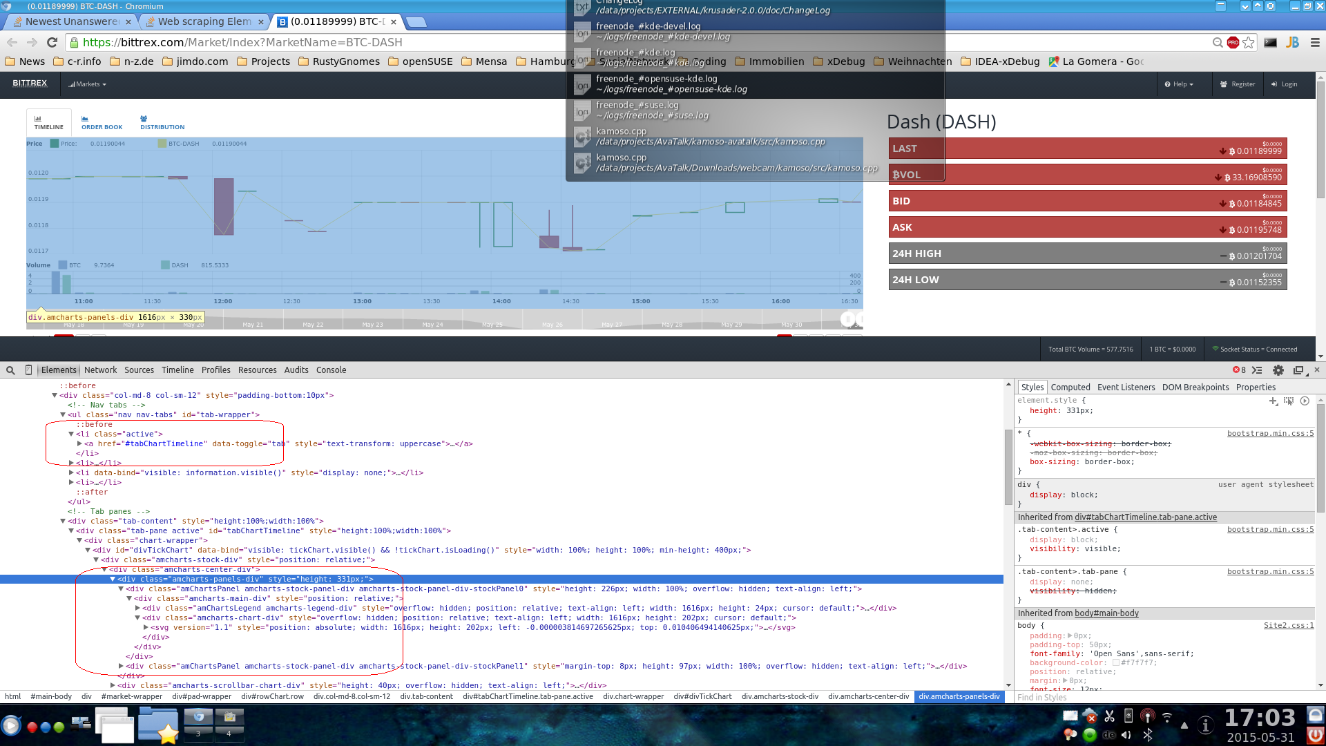Select the Event Listeners tab
Screen dimensions: 1326x746
coord(1126,388)
